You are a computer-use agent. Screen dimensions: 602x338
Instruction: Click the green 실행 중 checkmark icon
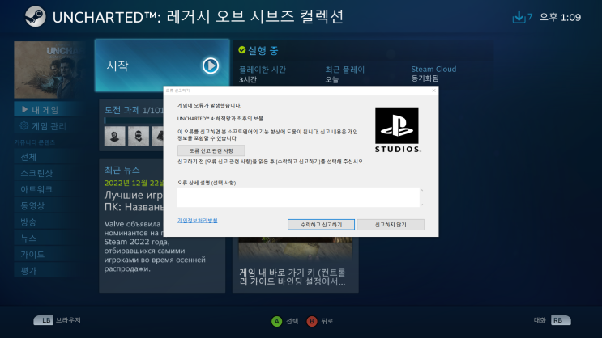tap(242, 50)
